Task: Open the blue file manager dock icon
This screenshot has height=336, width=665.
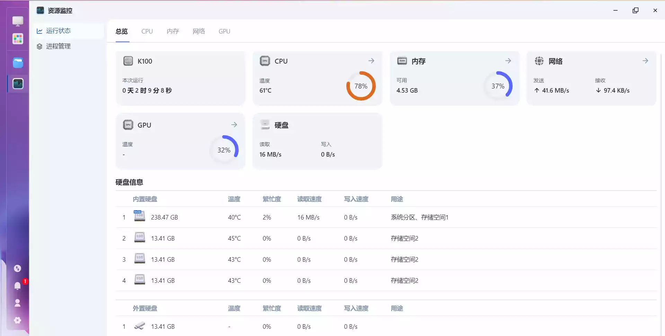Action: click(x=18, y=63)
